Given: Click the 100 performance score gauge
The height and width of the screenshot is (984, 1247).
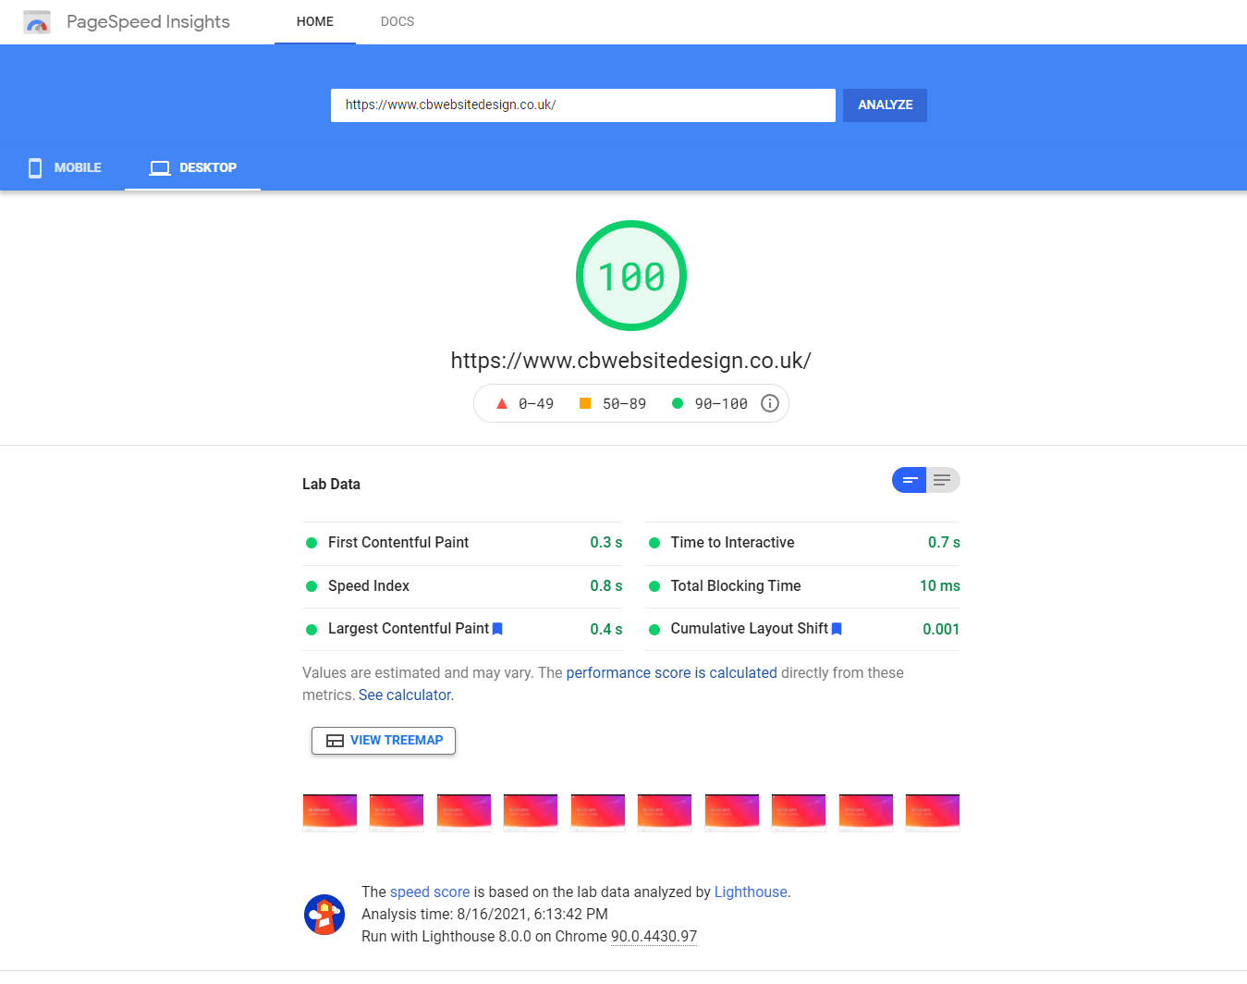Looking at the screenshot, I should point(631,276).
